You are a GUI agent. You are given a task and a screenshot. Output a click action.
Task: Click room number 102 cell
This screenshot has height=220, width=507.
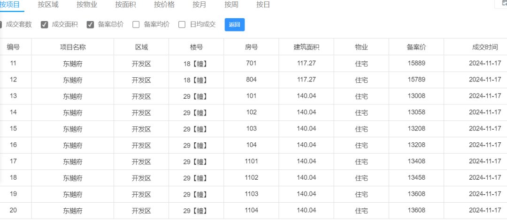(251, 112)
